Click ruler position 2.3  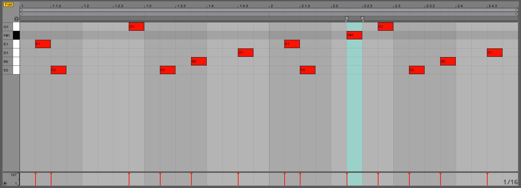pyautogui.click(x=398, y=6)
